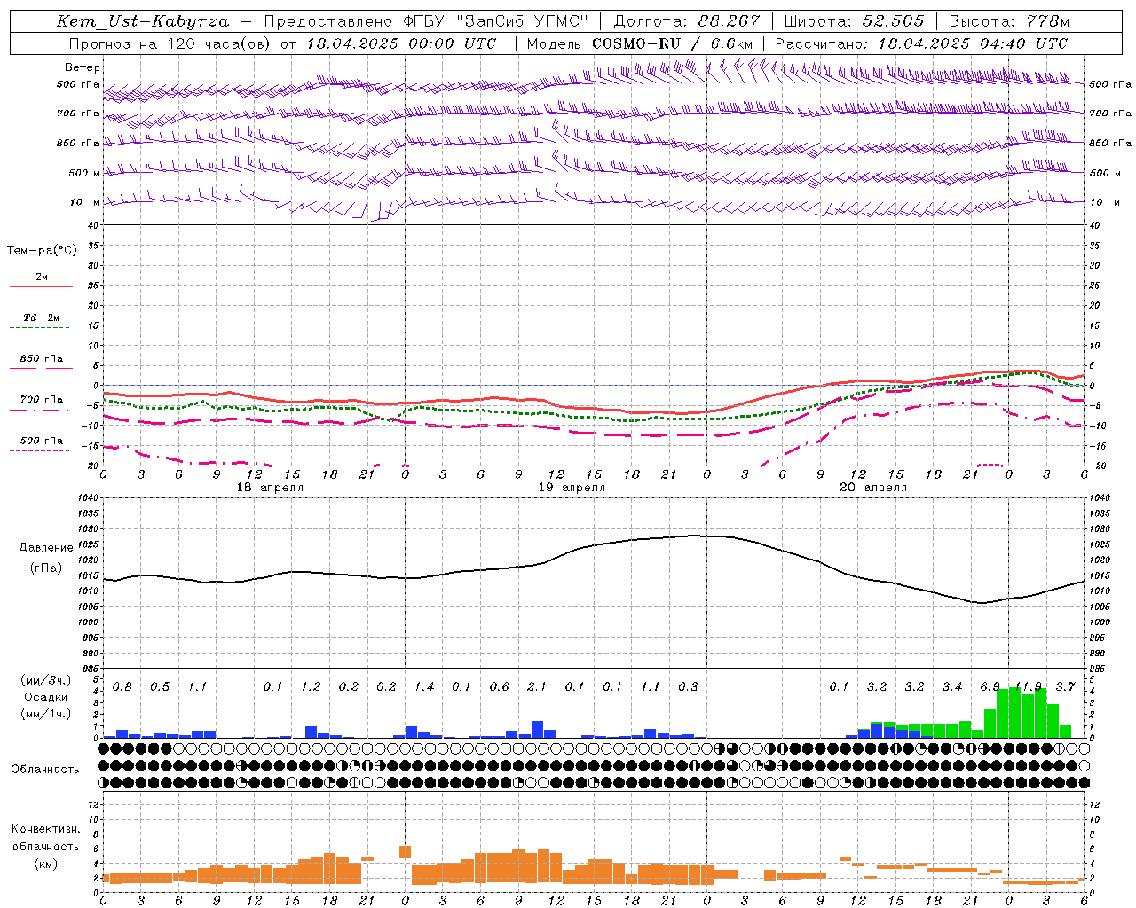Click the 'Осадки' precipitation label
Screen dimensions: 1136x908
click(45, 698)
